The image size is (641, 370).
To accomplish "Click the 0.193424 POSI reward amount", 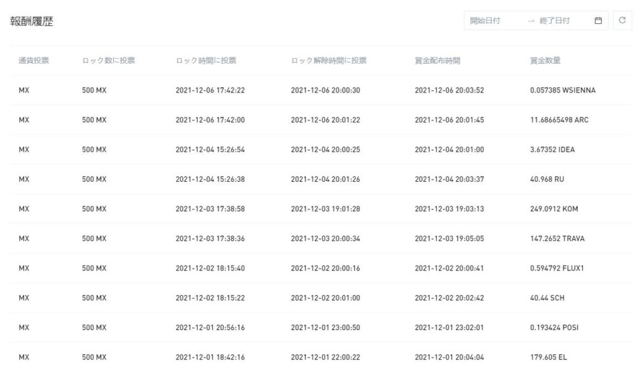I will pyautogui.click(x=554, y=328).
